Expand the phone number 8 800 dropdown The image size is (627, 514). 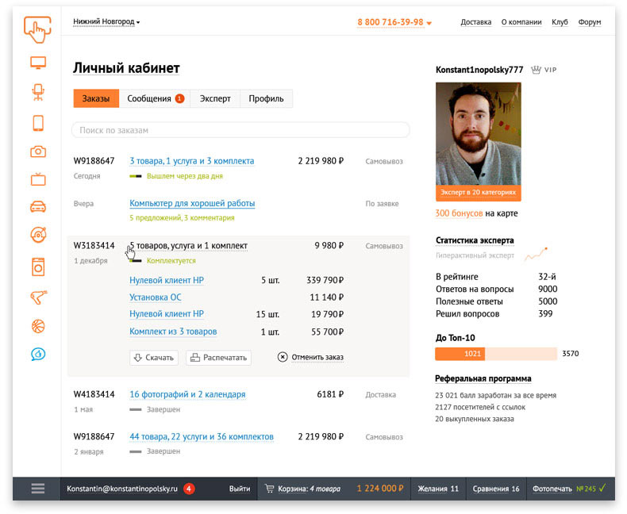(x=394, y=22)
